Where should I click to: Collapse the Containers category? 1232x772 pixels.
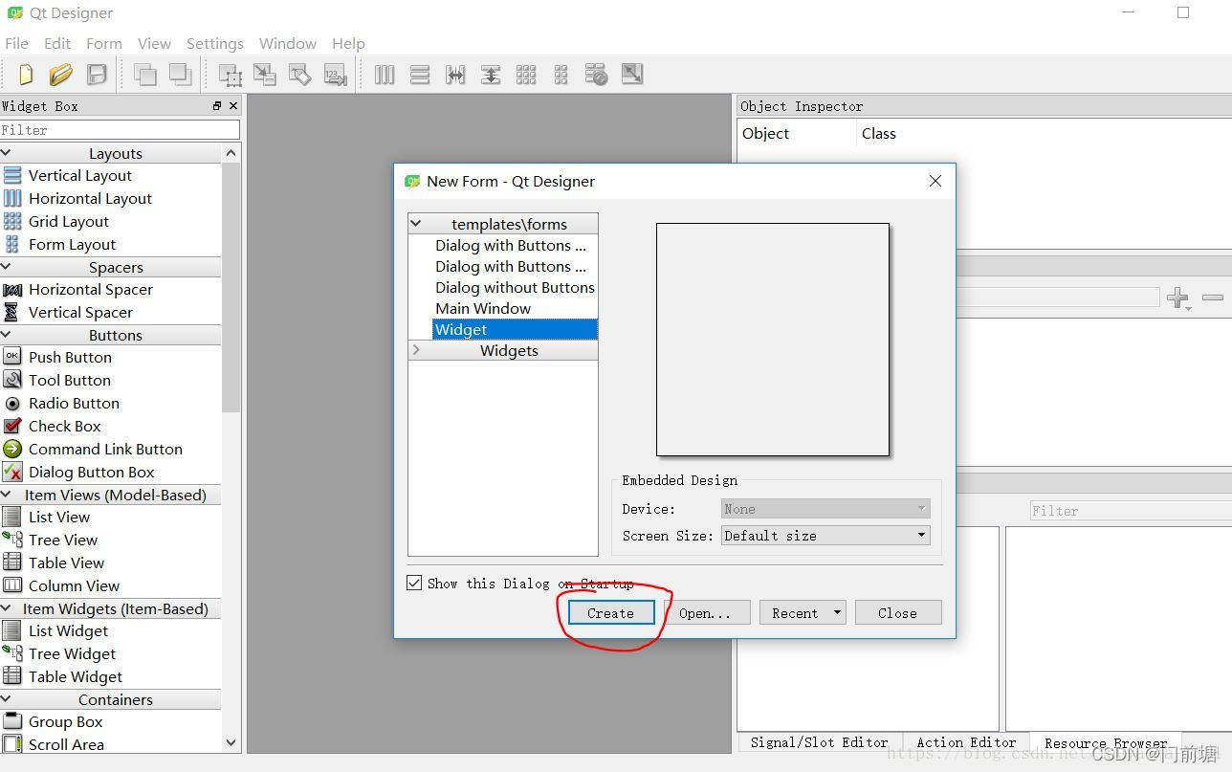(x=6, y=699)
